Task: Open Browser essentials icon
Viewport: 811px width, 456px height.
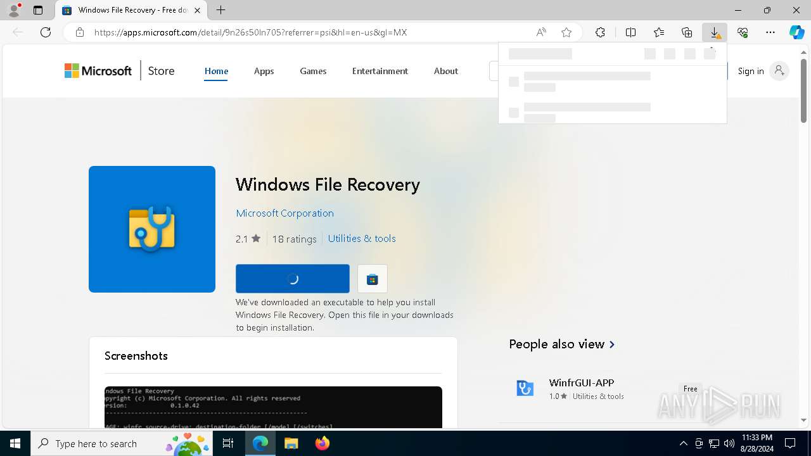Action: pyautogui.click(x=743, y=32)
